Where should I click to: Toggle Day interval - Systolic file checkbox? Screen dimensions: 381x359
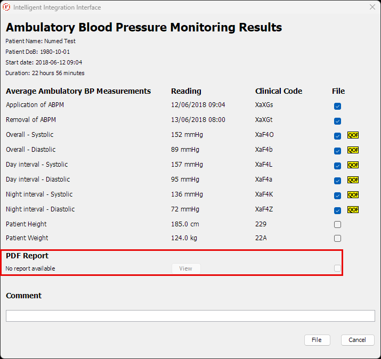(x=337, y=166)
